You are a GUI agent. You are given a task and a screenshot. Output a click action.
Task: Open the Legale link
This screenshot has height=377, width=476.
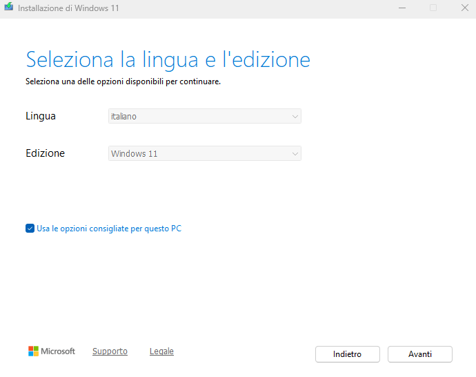pos(161,351)
